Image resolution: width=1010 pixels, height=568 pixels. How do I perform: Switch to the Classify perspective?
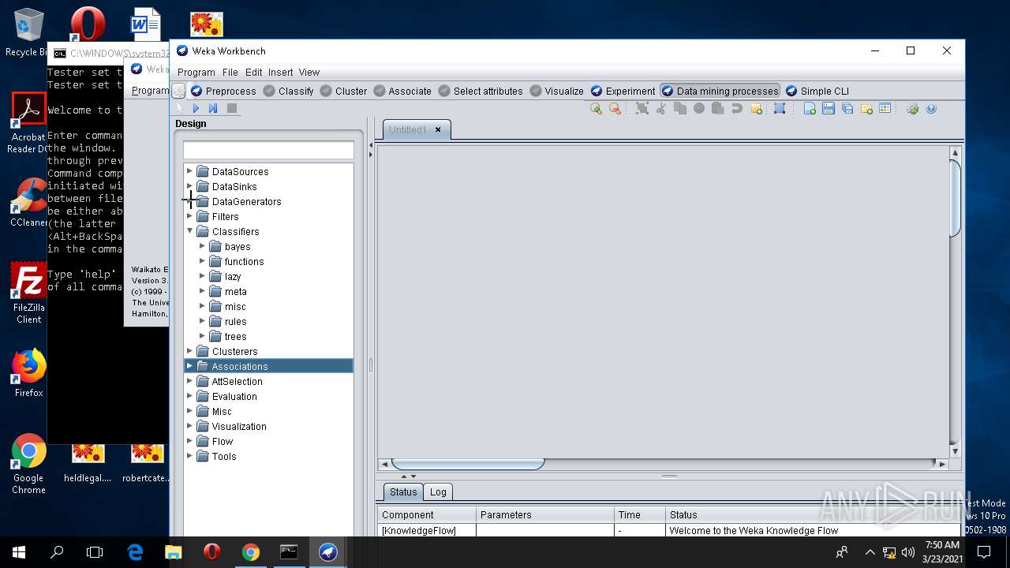[288, 91]
